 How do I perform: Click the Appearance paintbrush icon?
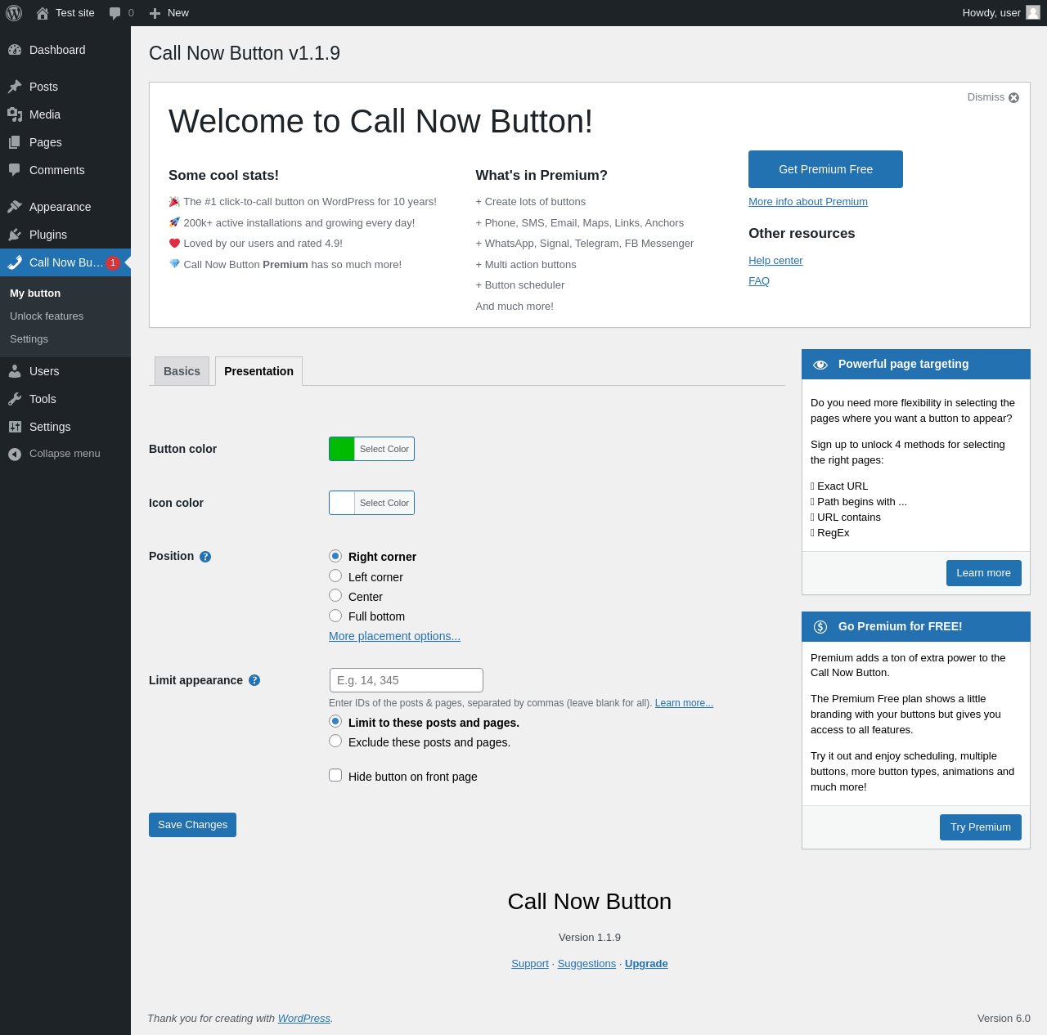click(15, 207)
